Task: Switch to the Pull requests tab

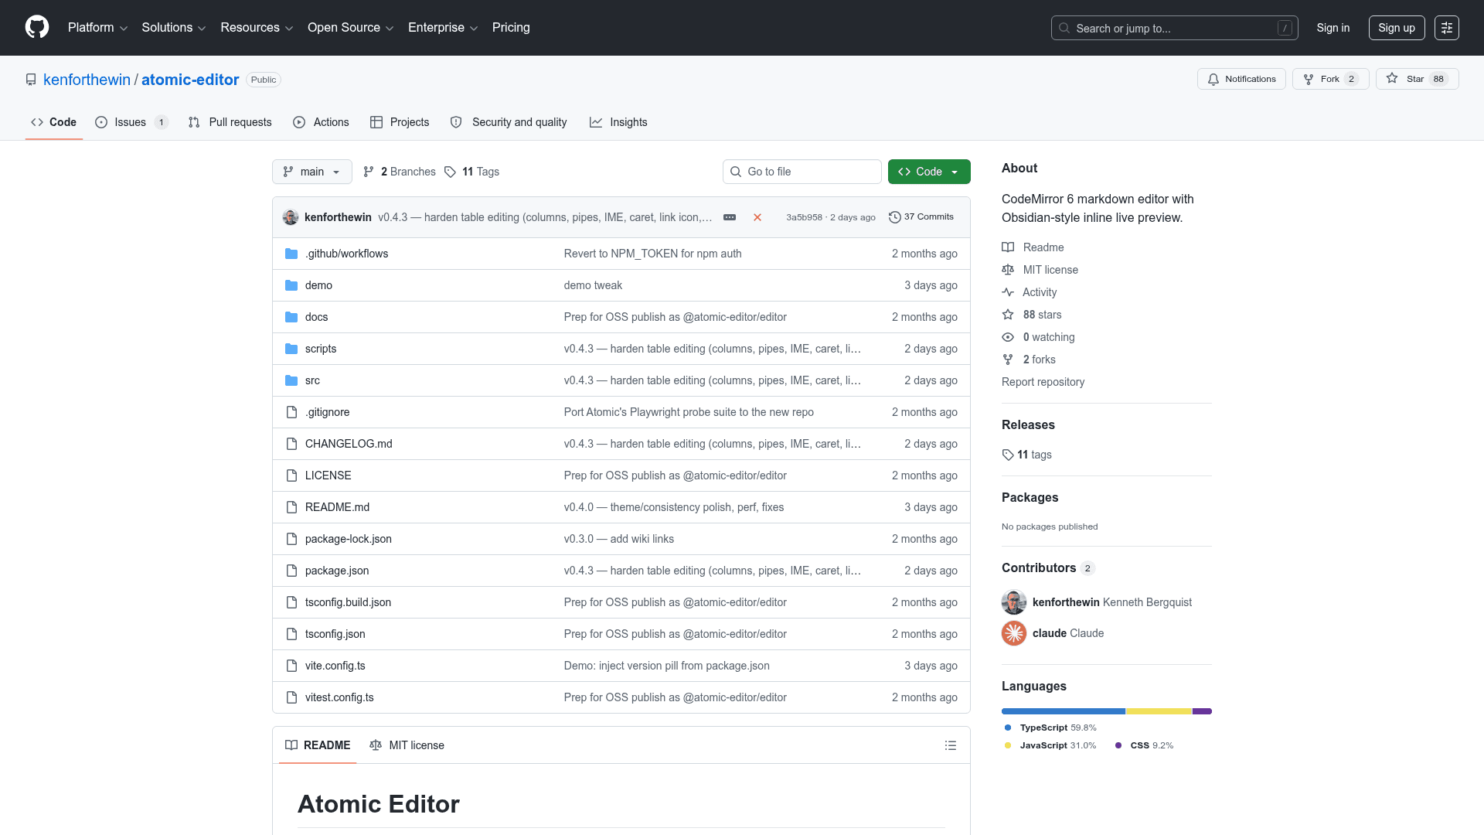Action: [x=230, y=122]
